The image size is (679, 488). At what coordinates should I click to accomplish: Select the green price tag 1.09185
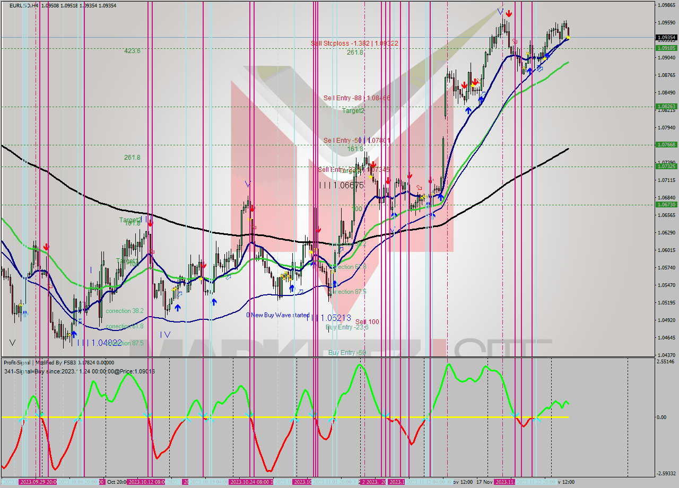[666, 48]
